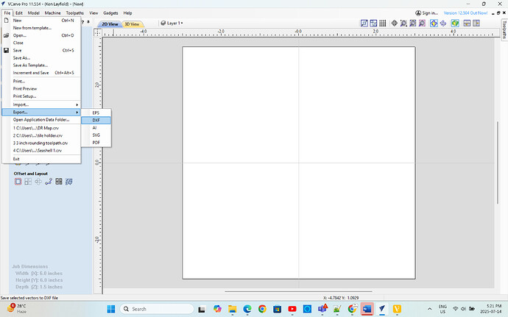The height and width of the screenshot is (317, 508).
Task: Tile view windows vertically icon
Action: point(476,24)
